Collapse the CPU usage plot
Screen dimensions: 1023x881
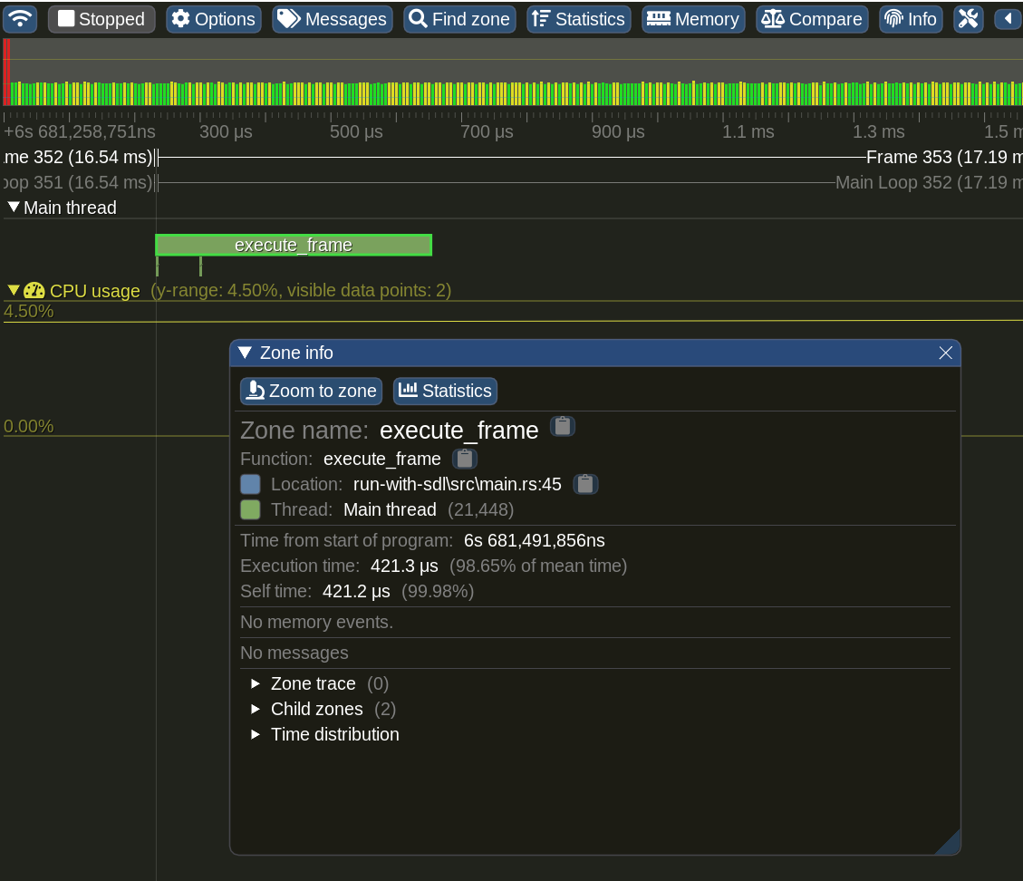coord(13,290)
